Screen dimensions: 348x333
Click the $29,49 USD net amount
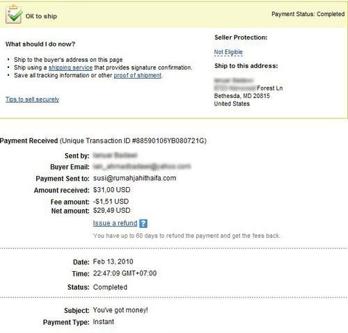[x=111, y=211]
